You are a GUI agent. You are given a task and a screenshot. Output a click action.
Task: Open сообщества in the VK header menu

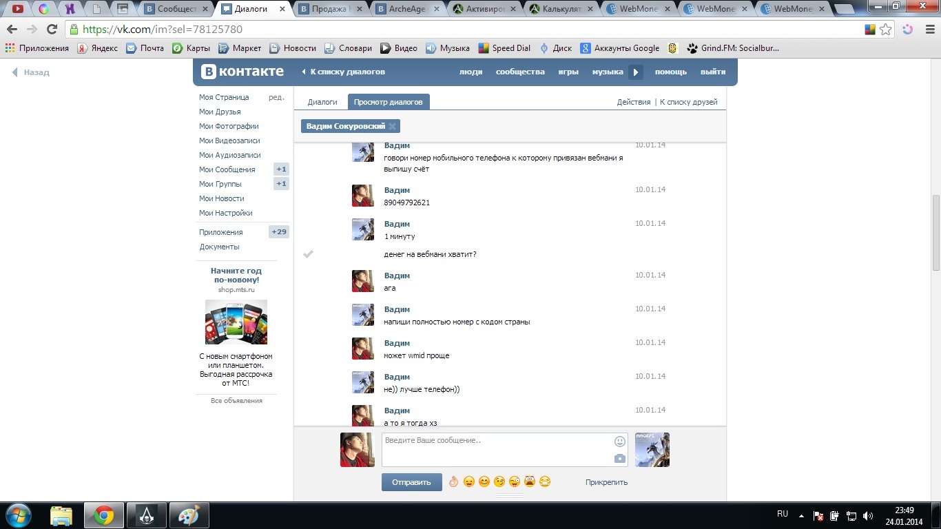[x=520, y=72]
